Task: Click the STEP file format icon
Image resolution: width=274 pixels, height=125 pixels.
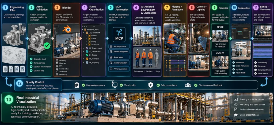Action: click(5, 69)
